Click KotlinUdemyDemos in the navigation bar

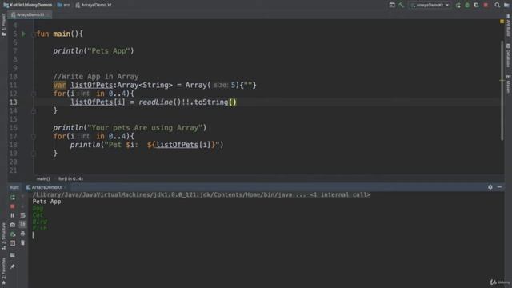pyautogui.click(x=28, y=5)
